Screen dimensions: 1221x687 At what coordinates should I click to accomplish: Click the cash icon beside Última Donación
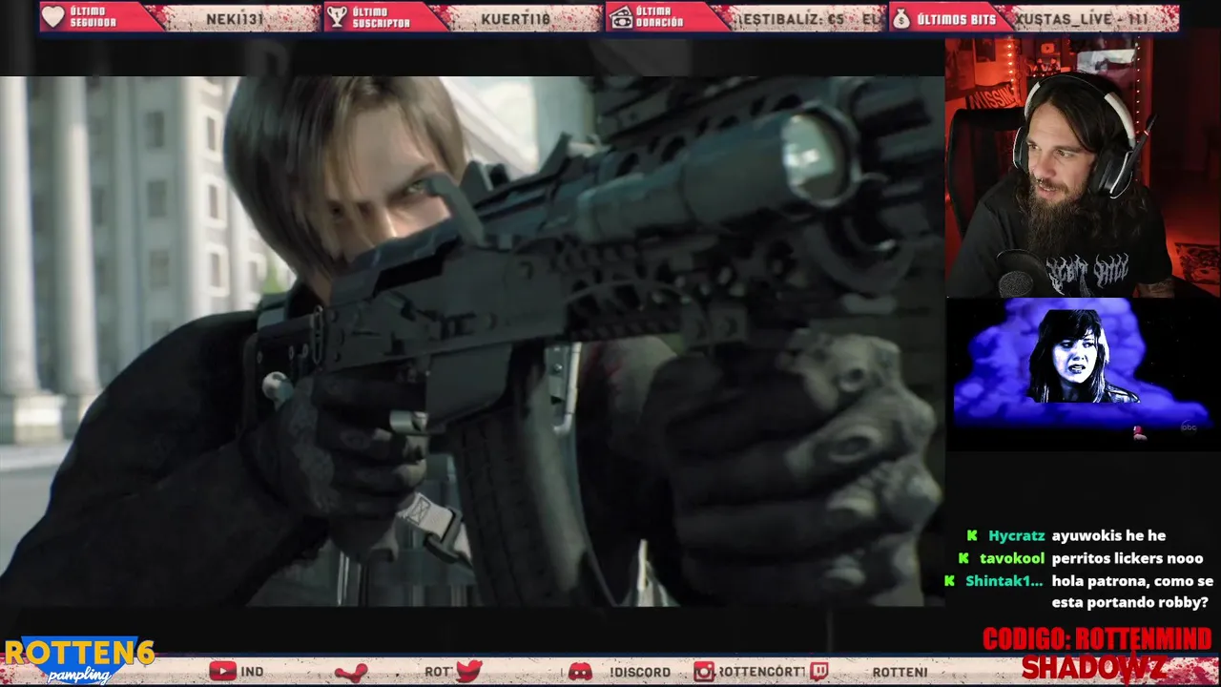pos(620,17)
